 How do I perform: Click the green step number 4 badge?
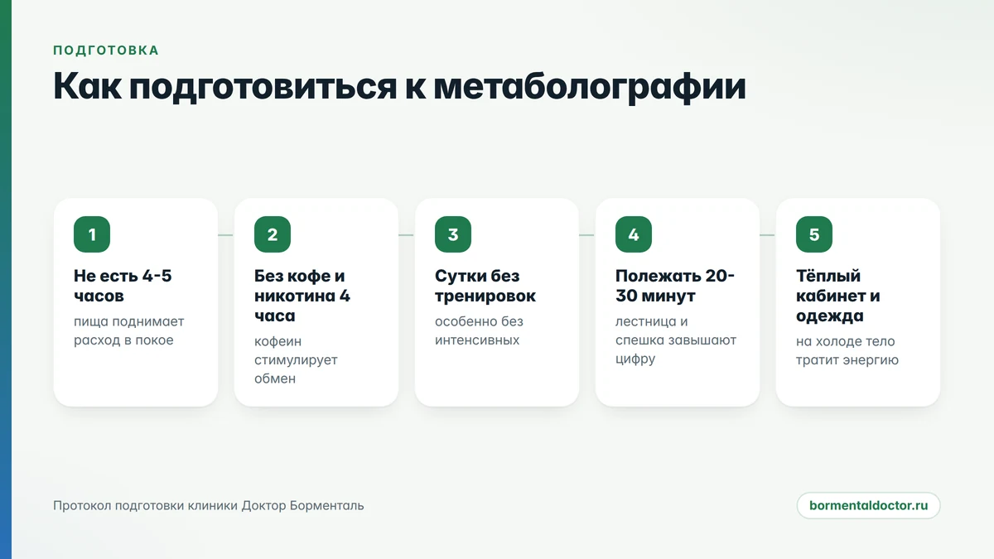point(634,234)
